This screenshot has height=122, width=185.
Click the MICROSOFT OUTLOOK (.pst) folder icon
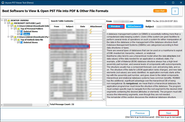[12, 23]
